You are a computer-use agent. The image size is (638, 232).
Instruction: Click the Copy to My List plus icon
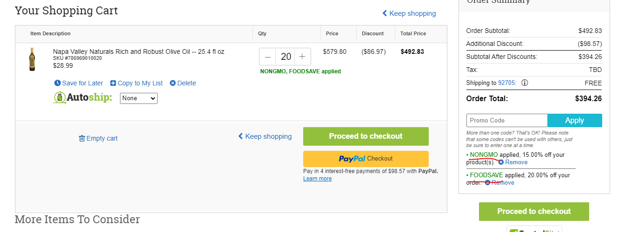tap(113, 83)
